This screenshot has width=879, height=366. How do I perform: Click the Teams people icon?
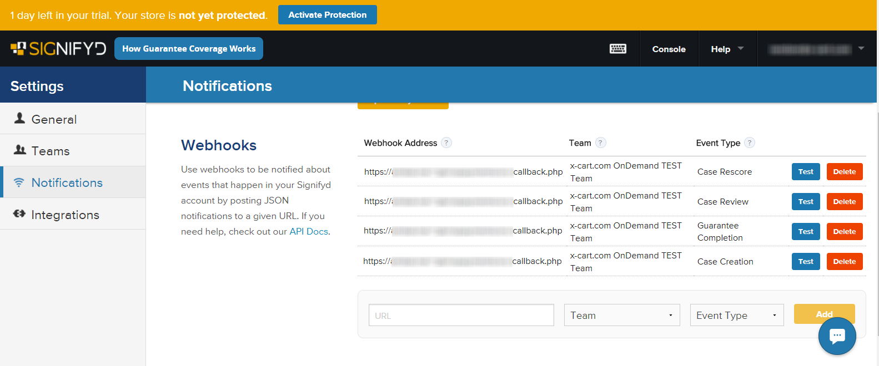[20, 150]
